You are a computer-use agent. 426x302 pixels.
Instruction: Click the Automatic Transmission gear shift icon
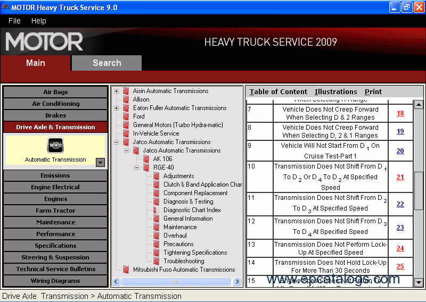(x=55, y=146)
